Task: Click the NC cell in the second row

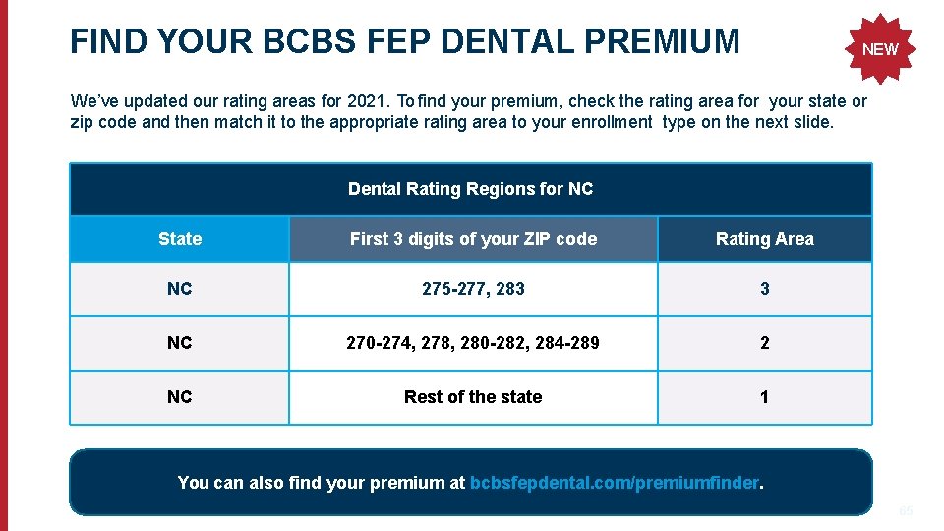Action: [x=179, y=343]
